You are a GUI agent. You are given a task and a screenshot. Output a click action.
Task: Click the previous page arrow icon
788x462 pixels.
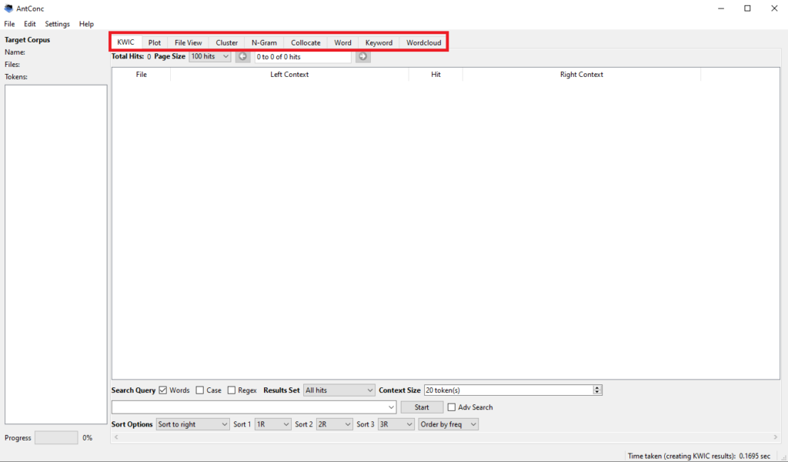pyautogui.click(x=242, y=57)
